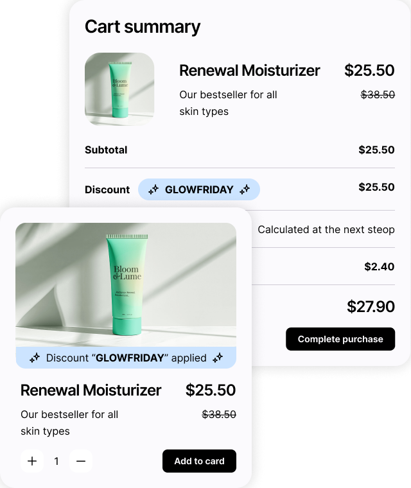This screenshot has height=488, width=411.
Task: Click the Cart summary heading
Action: coord(143,27)
